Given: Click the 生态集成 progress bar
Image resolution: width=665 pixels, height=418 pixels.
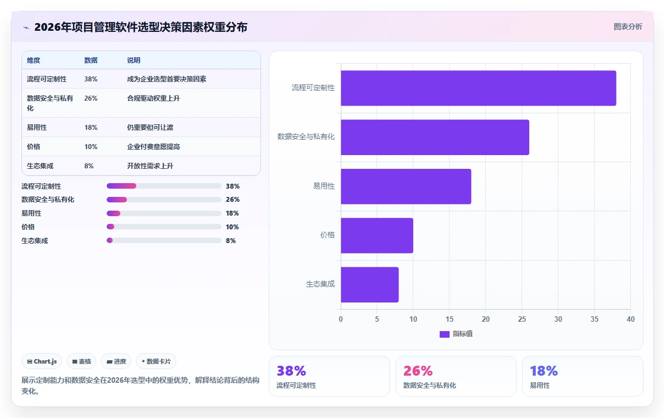Looking at the screenshot, I should (164, 240).
